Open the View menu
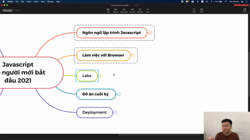The width and height of the screenshot is (250, 140). [43, 2]
